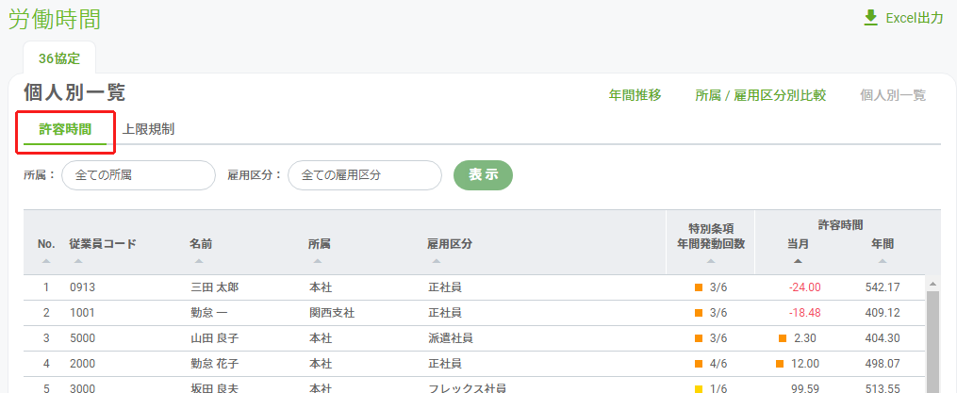
Task: Click the 関西支社 cell
Action: 332,313
